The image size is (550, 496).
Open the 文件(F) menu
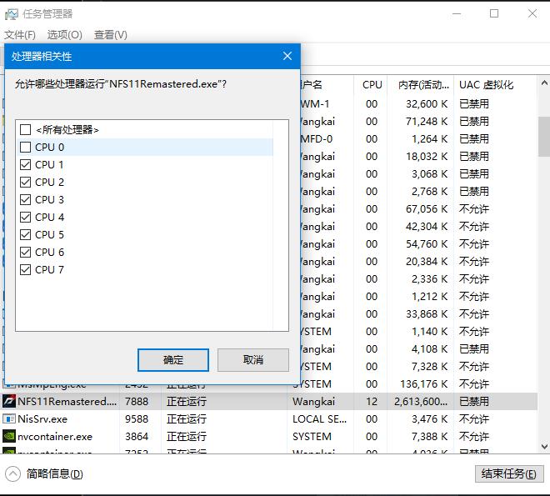click(x=20, y=35)
